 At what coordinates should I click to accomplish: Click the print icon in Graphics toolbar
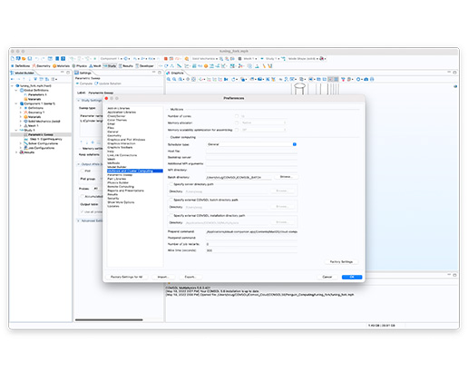point(372,79)
